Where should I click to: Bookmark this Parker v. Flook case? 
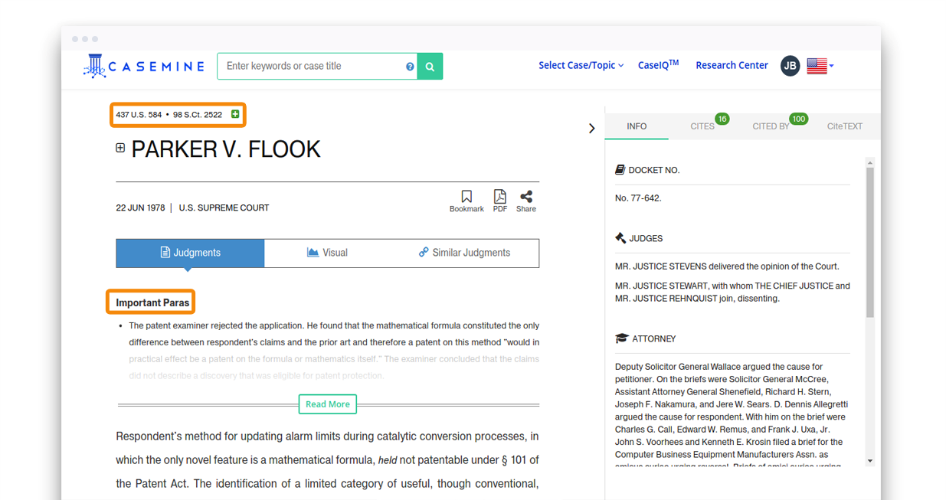click(x=466, y=201)
